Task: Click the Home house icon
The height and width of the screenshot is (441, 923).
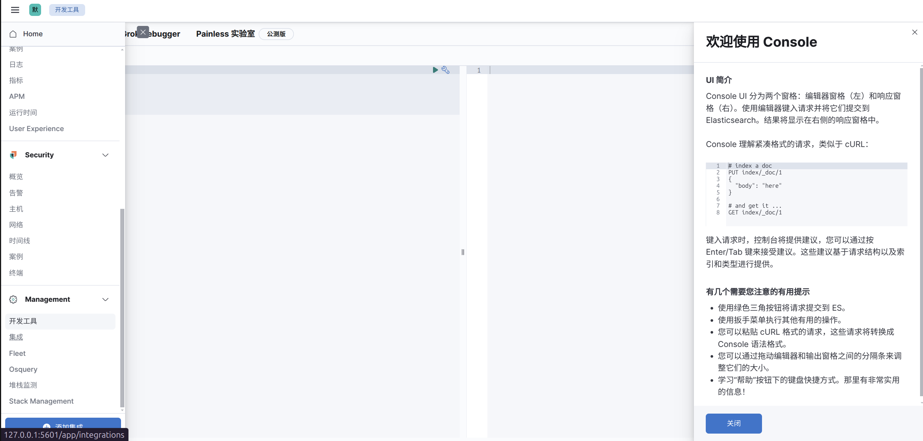Action: click(13, 34)
